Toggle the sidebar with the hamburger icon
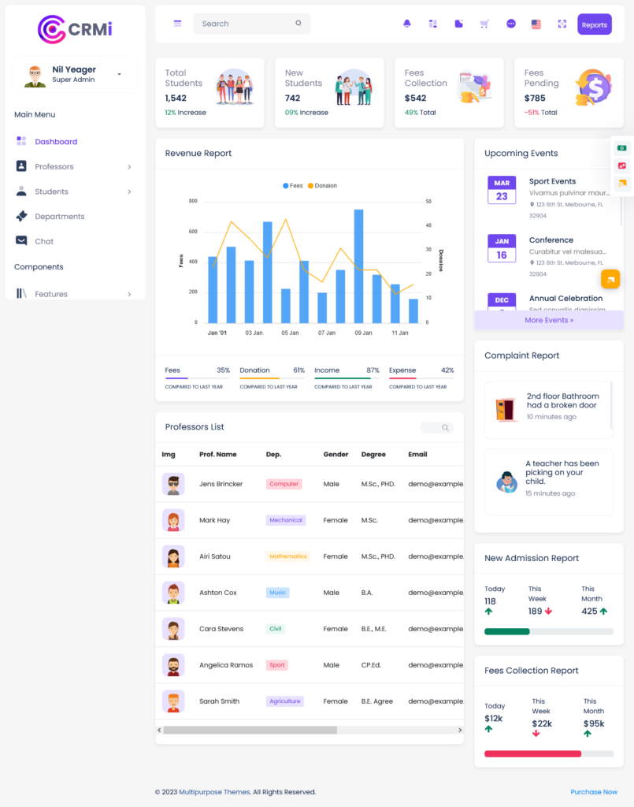The width and height of the screenshot is (634, 807). (x=177, y=24)
